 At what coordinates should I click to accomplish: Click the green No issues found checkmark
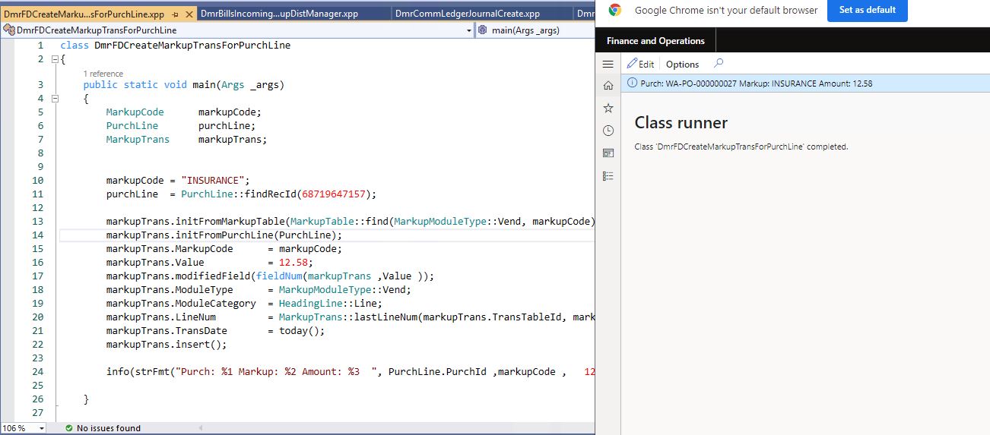coord(68,428)
